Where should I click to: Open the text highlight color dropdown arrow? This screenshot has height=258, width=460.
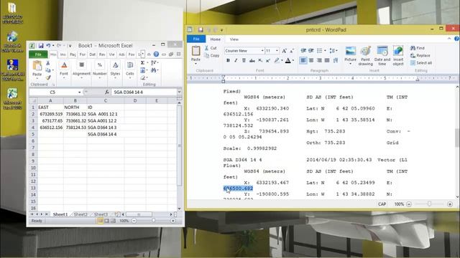click(282, 60)
